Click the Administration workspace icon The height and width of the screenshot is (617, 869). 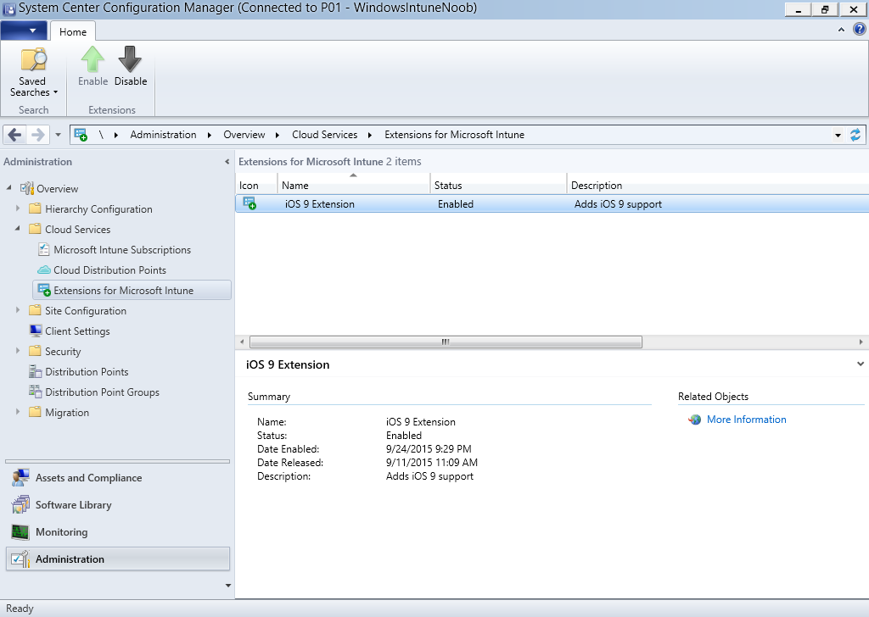point(20,559)
